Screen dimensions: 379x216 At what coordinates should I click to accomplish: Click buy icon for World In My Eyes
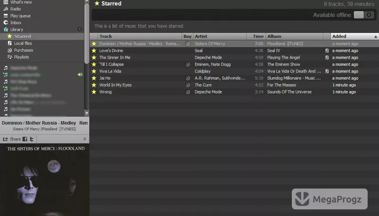click(188, 85)
